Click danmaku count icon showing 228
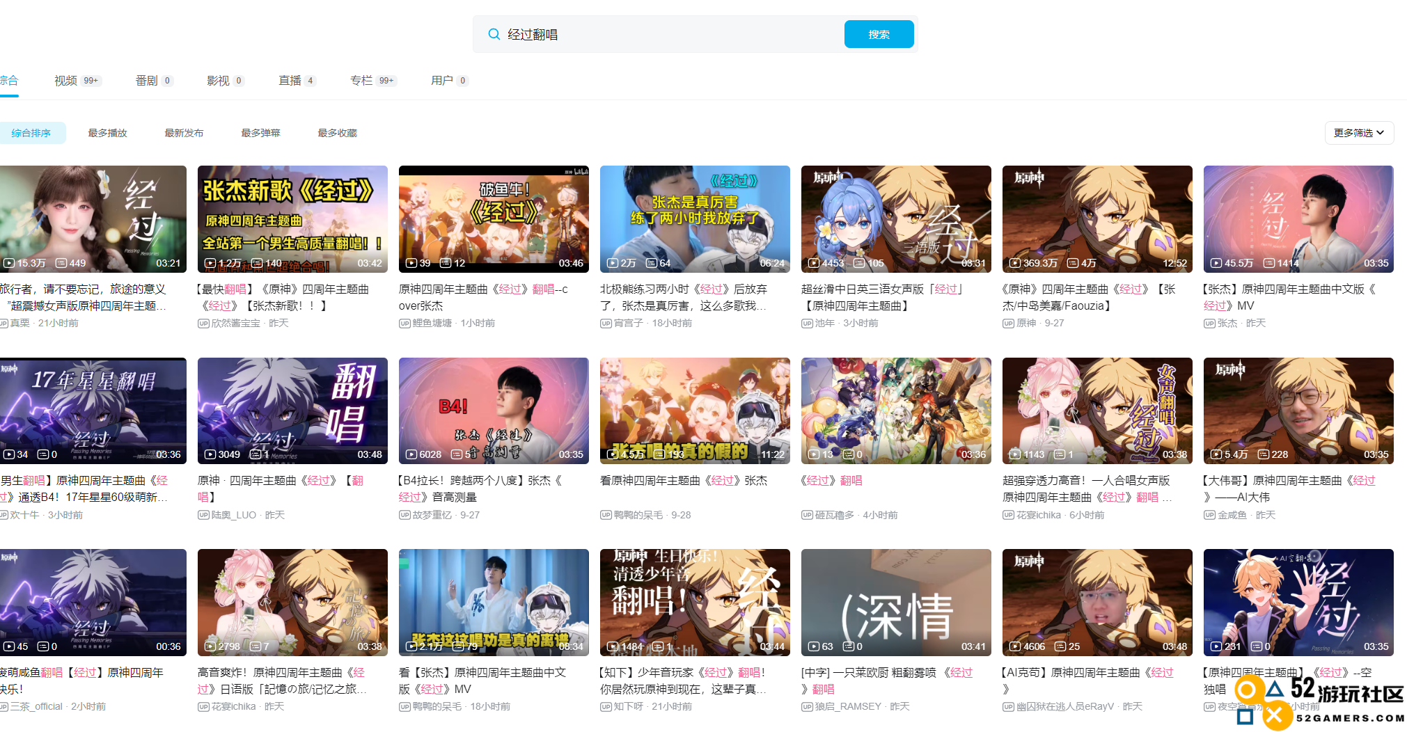The image size is (1407, 732). point(1264,454)
